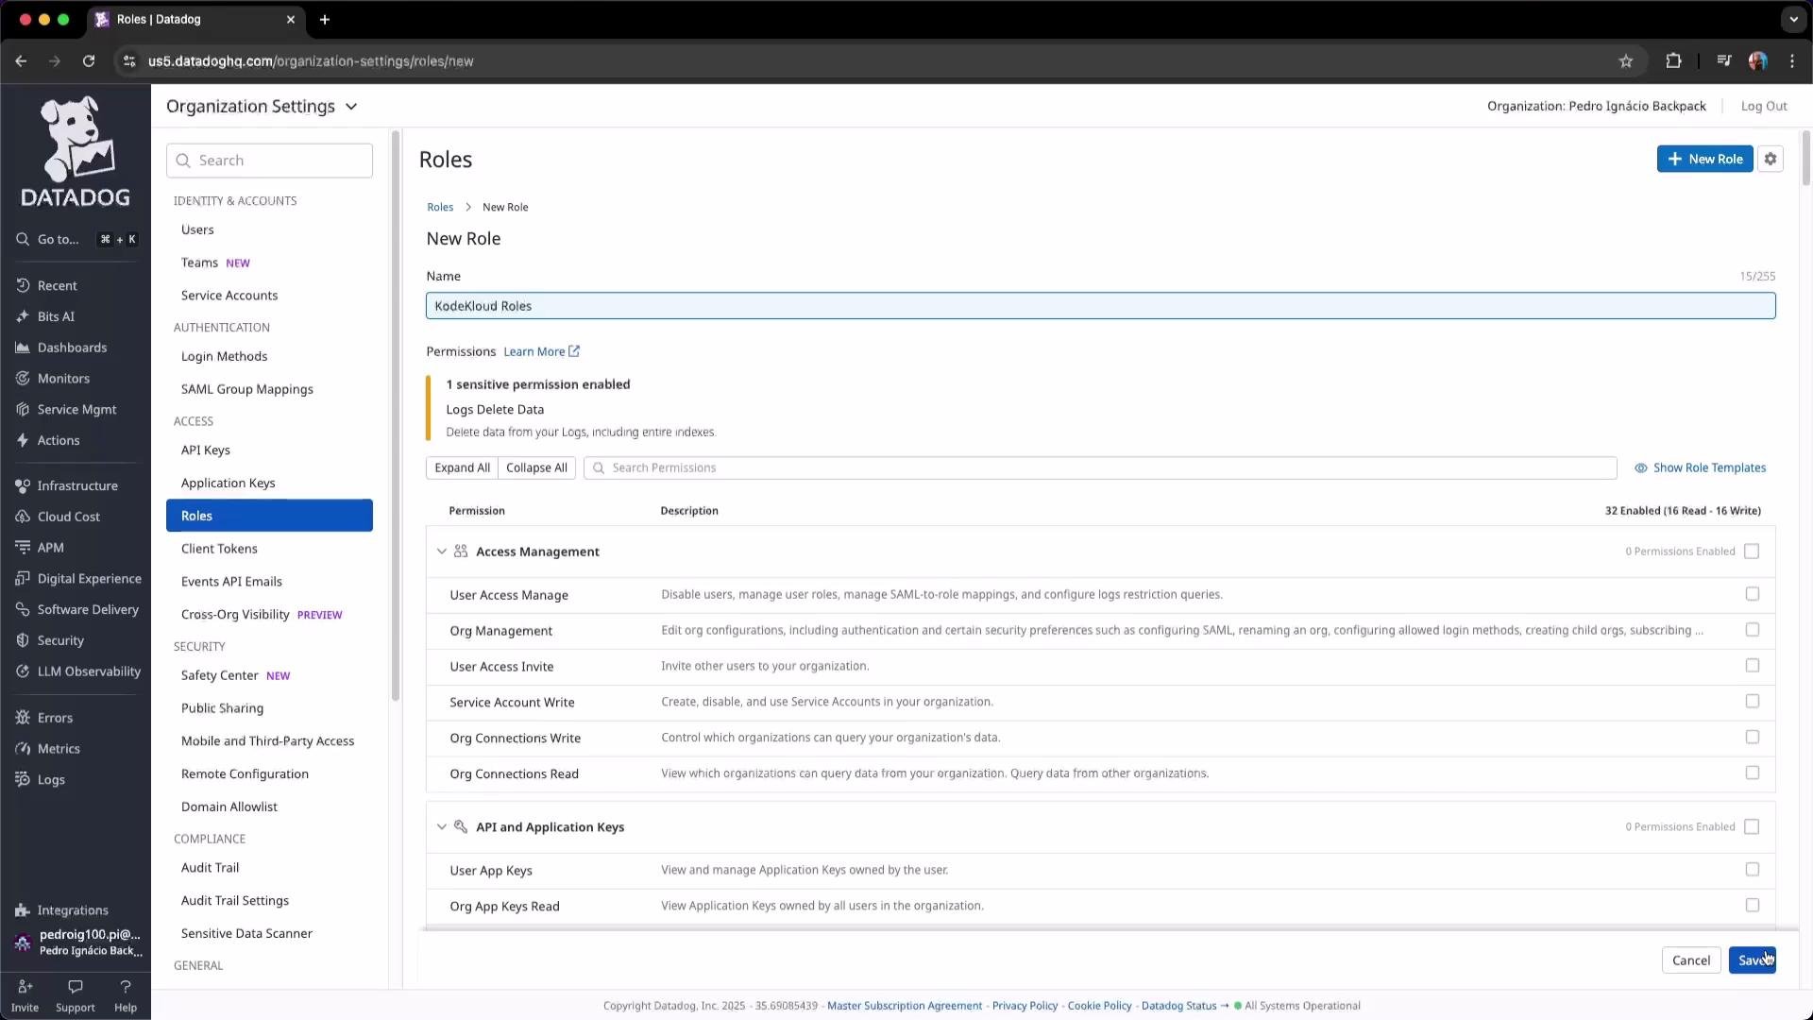
Task: Open the Metrics icon
Action: click(x=23, y=749)
